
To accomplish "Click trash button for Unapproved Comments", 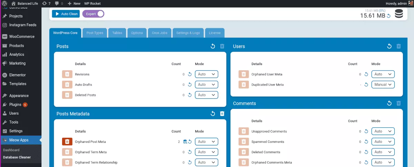I will pyautogui.click(x=244, y=131).
